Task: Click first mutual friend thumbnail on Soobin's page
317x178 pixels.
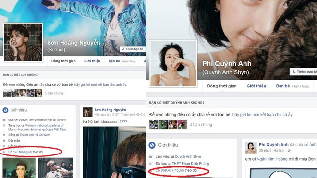Action: pos(7,93)
